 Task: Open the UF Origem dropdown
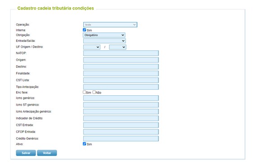point(92,47)
